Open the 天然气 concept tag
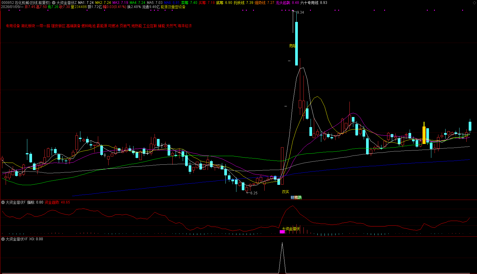Image resolution: width=477 pixels, height=274 pixels. pos(171,26)
